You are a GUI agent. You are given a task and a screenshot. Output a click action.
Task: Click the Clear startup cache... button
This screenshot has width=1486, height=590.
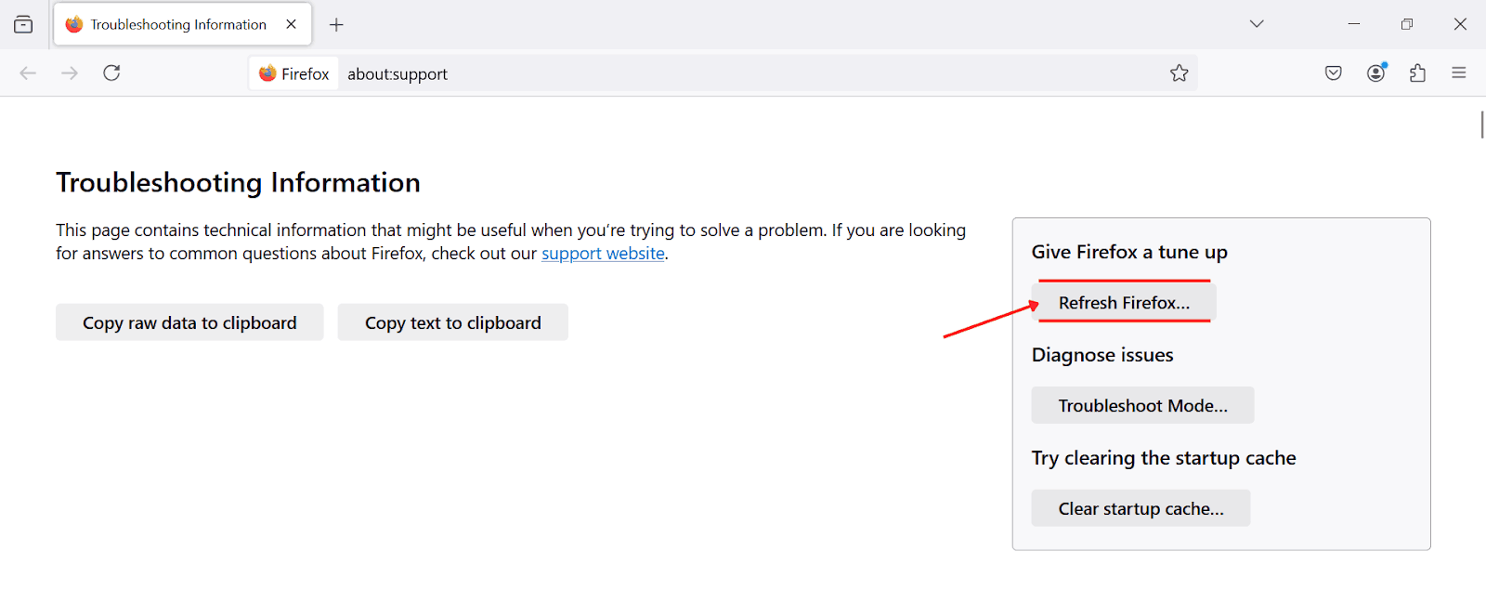1141,509
